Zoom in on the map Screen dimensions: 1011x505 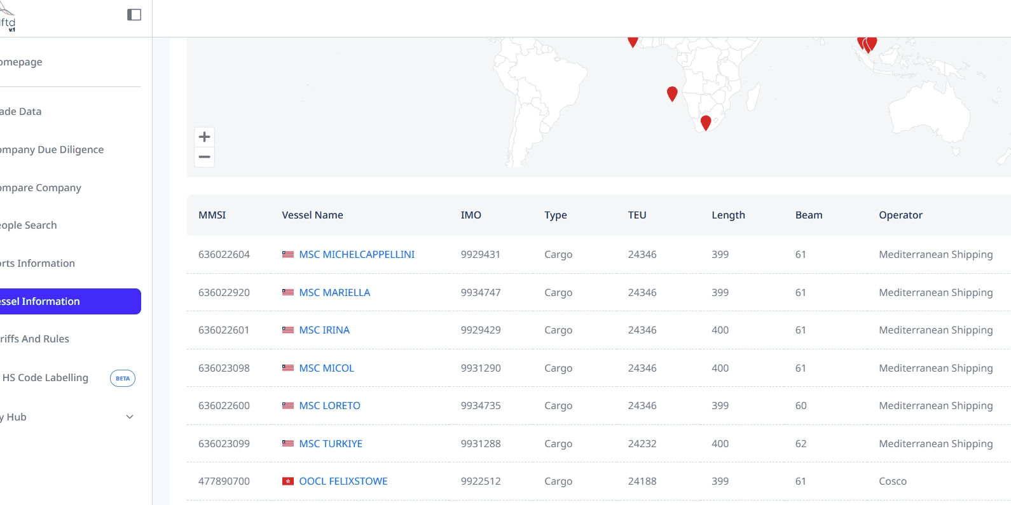coord(204,137)
